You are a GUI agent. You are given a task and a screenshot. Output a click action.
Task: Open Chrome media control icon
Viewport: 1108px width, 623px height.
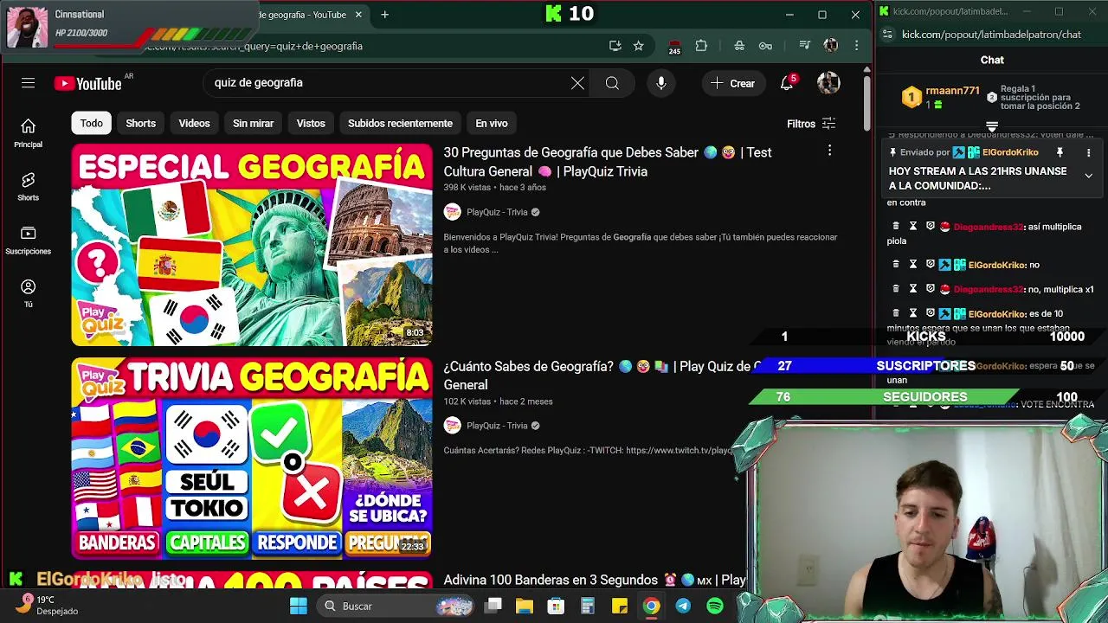[x=804, y=46]
